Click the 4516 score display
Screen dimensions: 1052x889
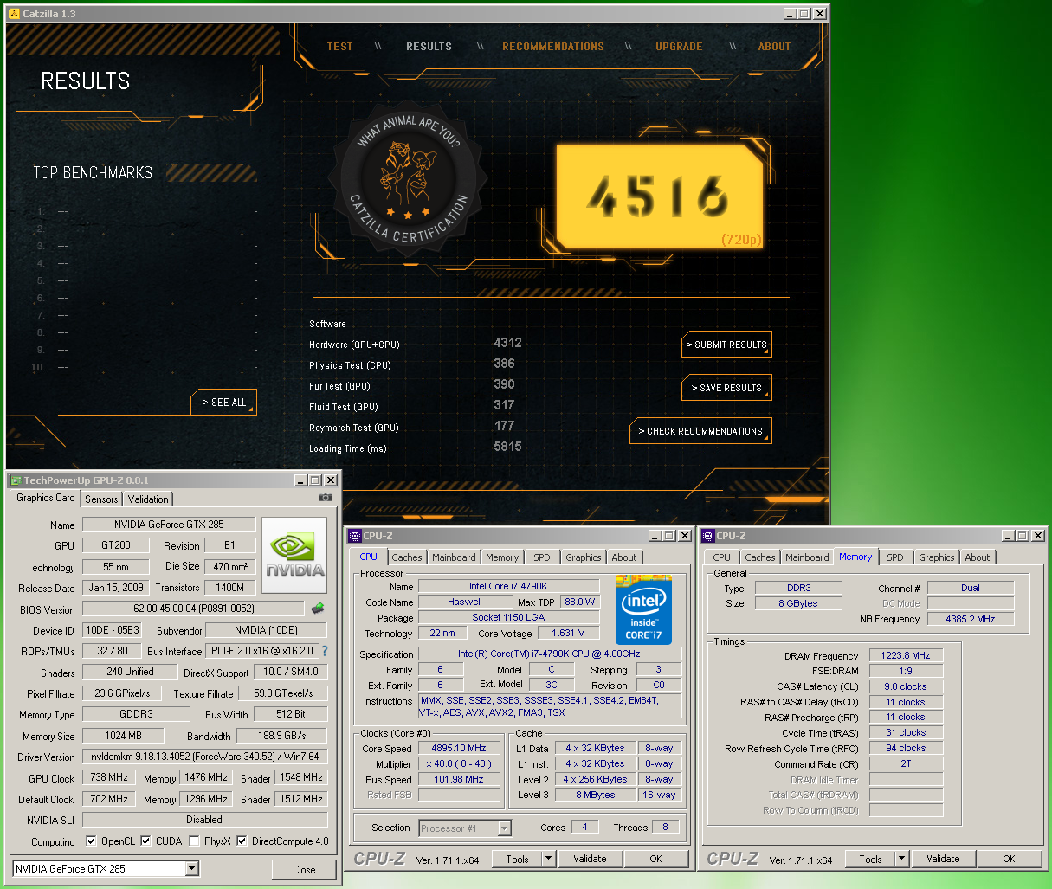660,196
